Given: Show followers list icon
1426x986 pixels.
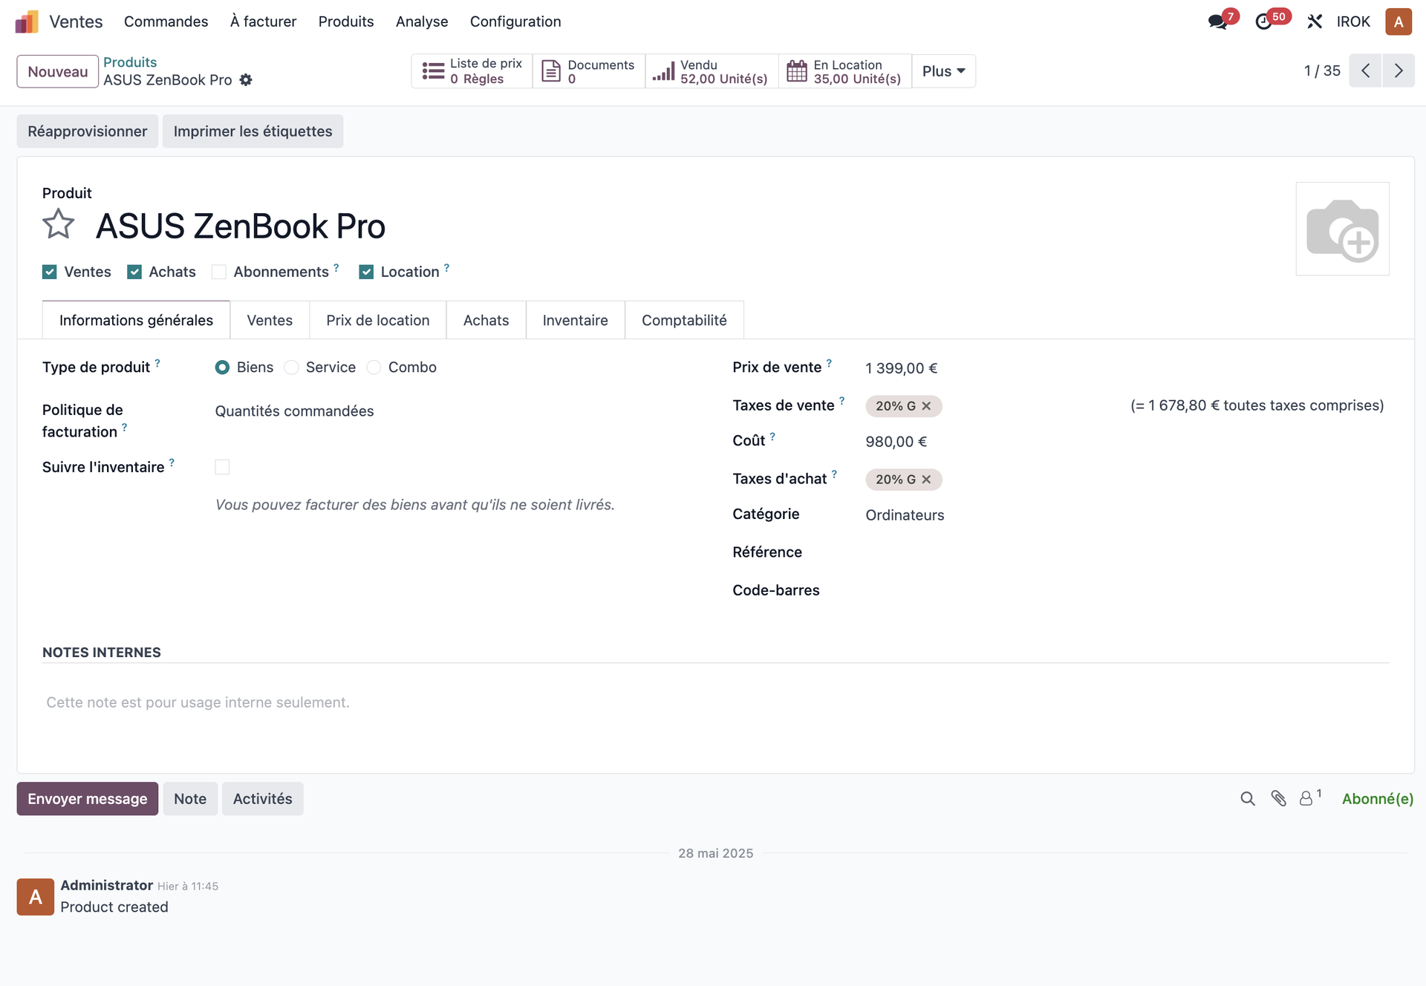Looking at the screenshot, I should point(1310,798).
